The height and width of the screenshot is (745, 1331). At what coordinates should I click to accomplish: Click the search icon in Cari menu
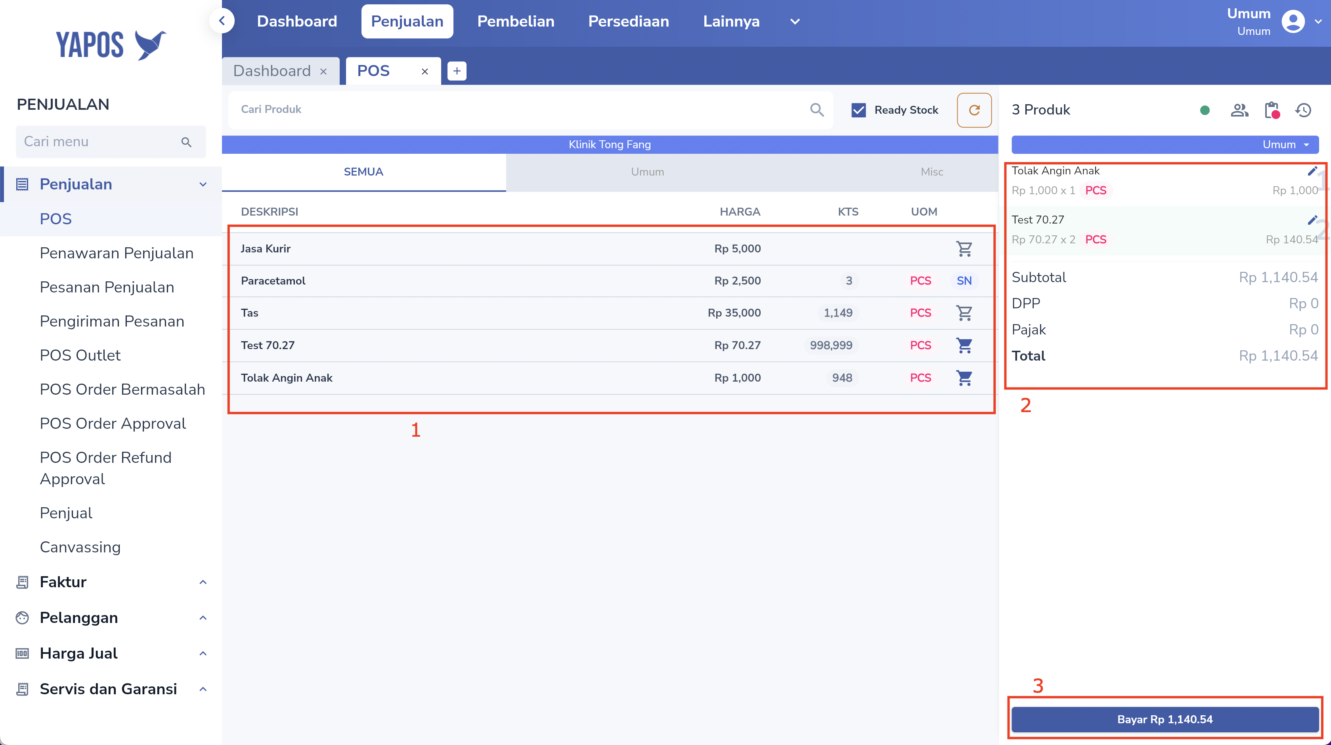[x=187, y=142]
